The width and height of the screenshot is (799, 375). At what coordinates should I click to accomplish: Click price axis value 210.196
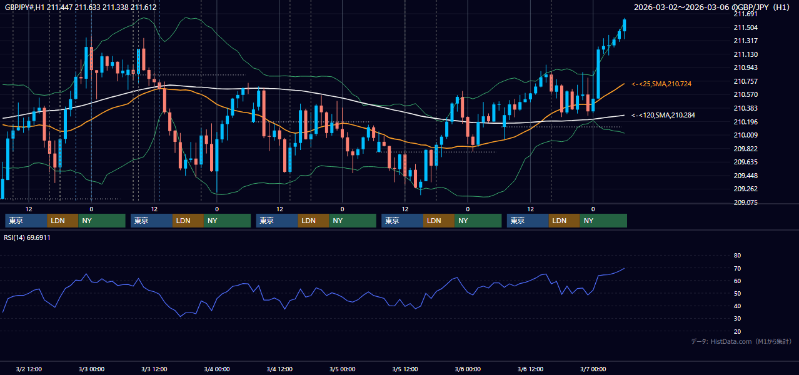pos(745,122)
